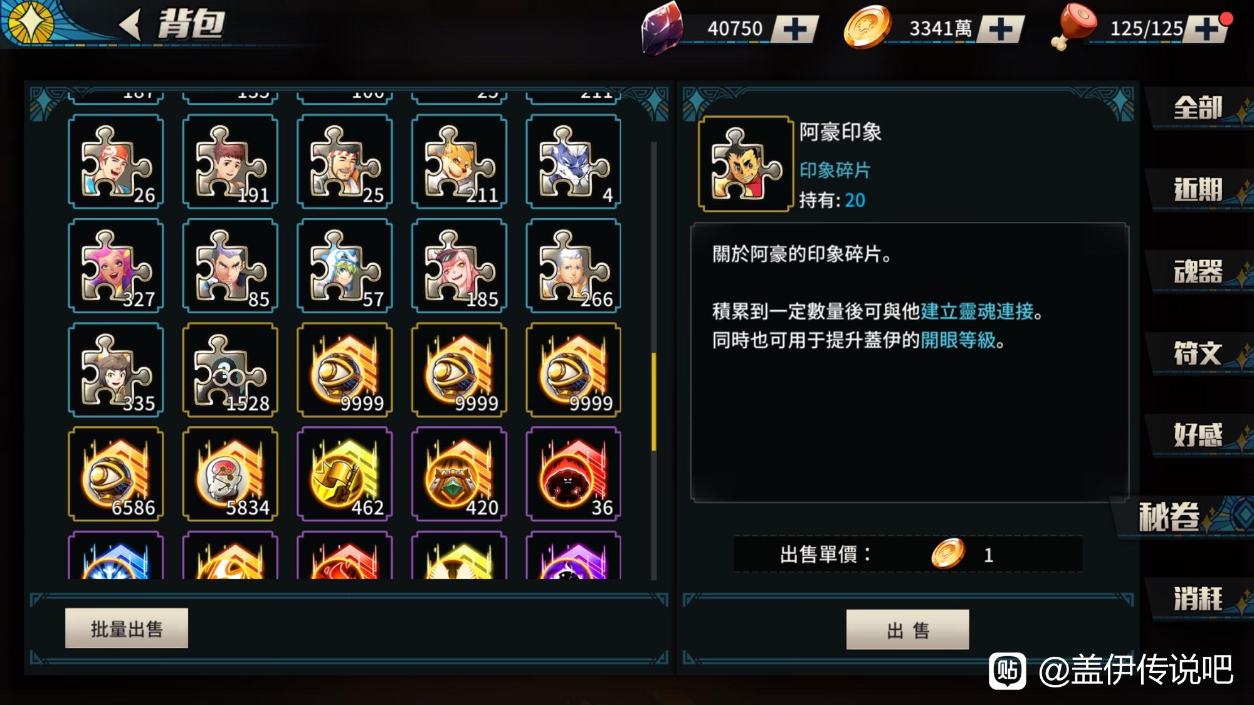The width and height of the screenshot is (1254, 705).
Task: Open the 魂器 category tab
Action: (1199, 271)
